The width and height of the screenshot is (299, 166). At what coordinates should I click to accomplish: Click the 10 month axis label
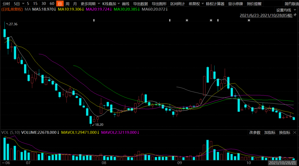coord(248,163)
